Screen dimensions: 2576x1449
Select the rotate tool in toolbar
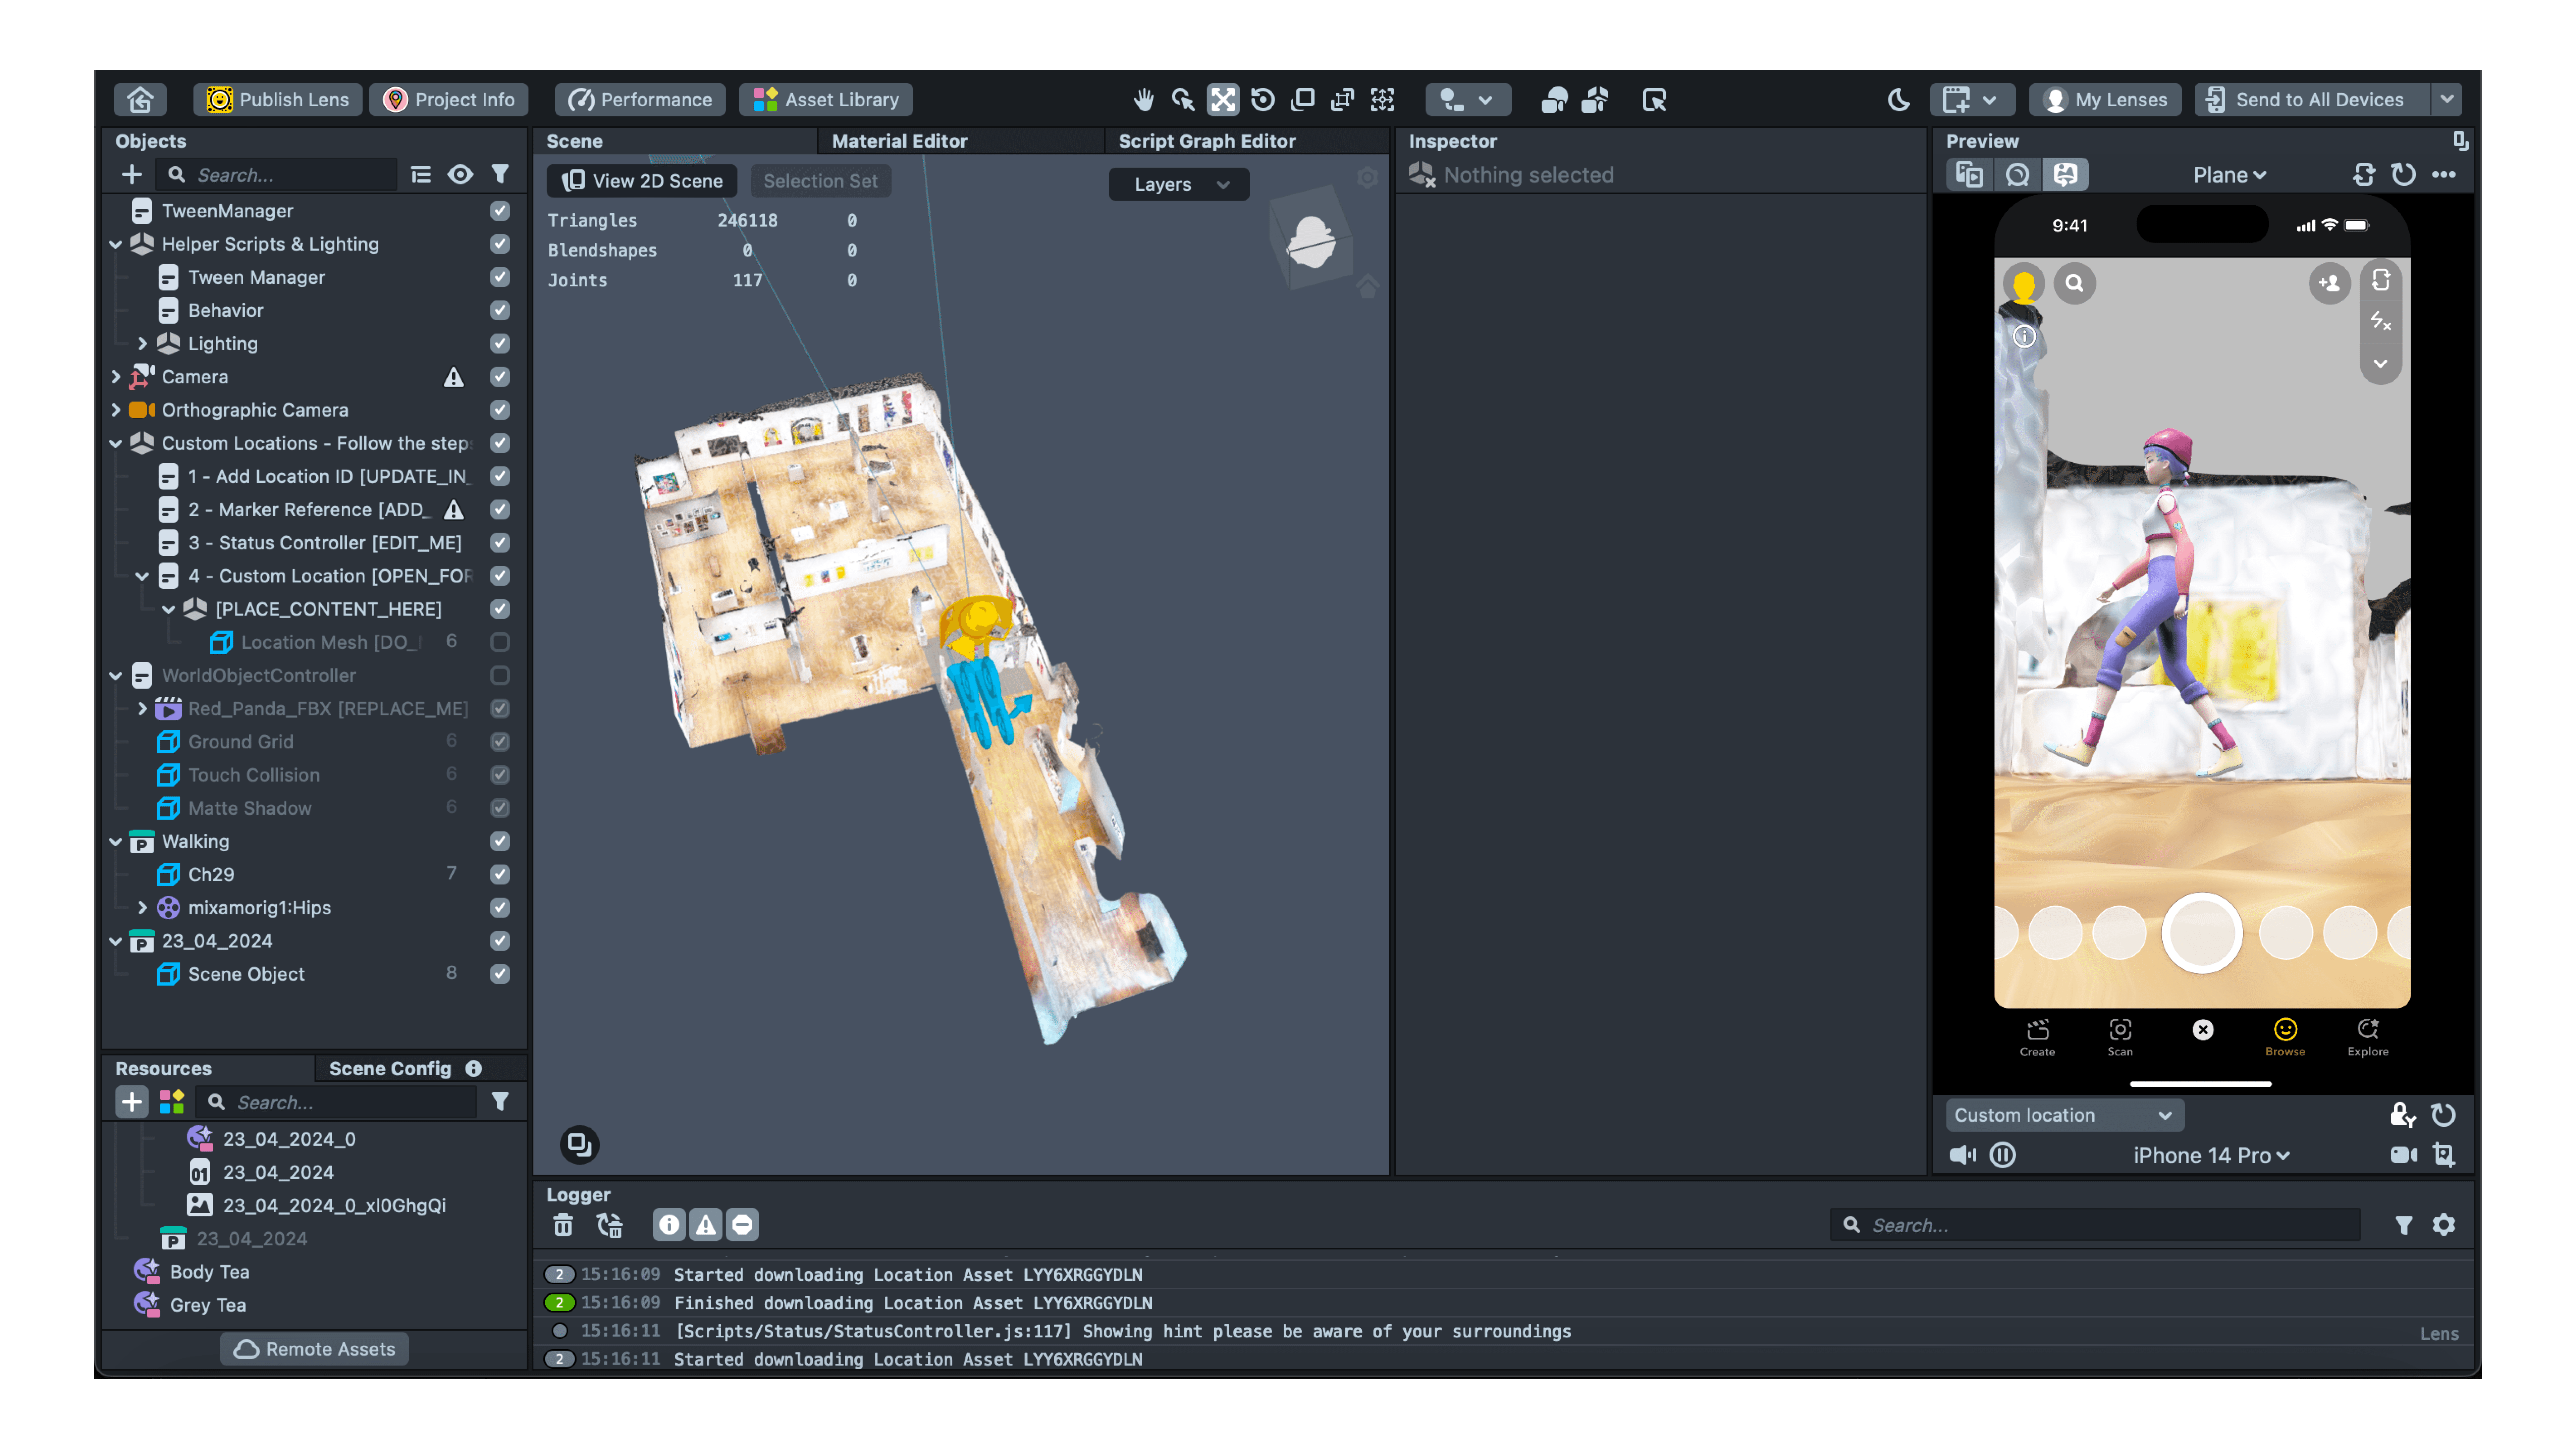coord(1263,99)
